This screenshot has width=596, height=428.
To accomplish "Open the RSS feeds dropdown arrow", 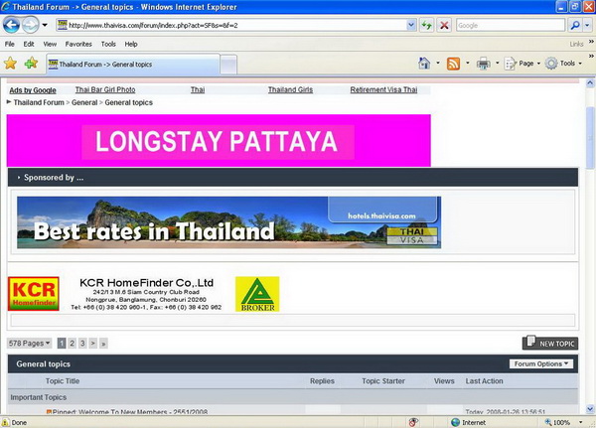I will 468,64.
